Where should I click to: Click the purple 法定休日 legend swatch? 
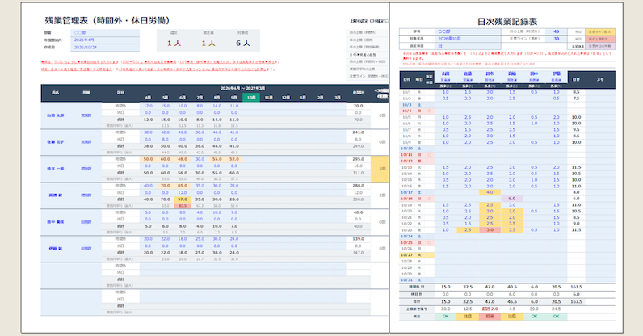click(x=600, y=46)
